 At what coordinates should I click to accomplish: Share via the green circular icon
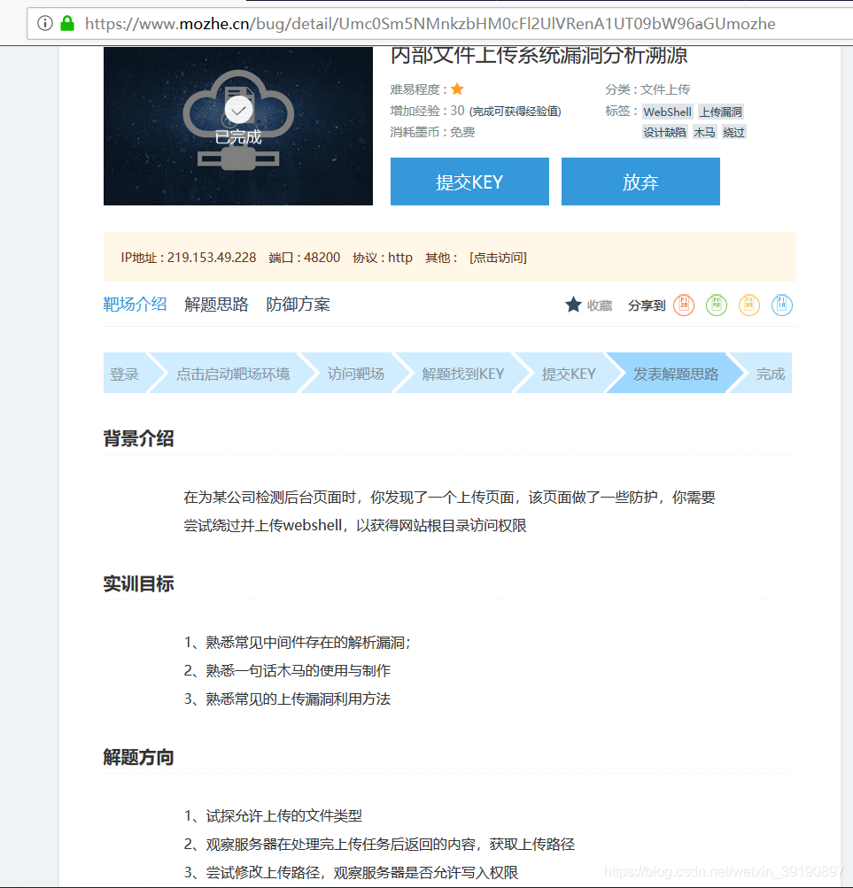[717, 305]
